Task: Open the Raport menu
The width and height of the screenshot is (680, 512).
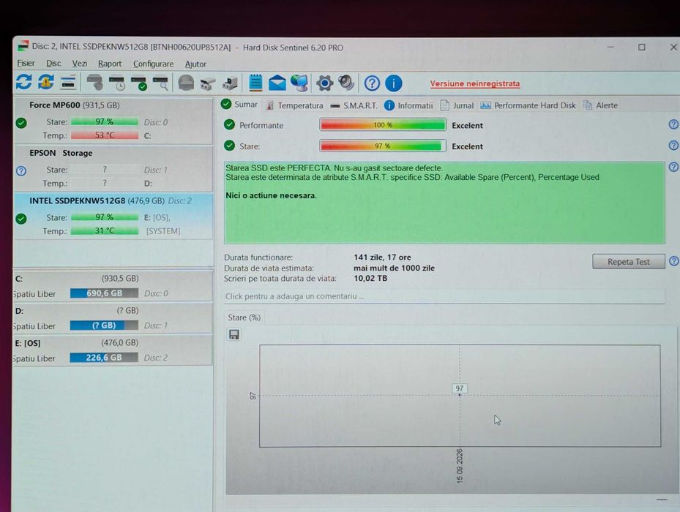Action: pyautogui.click(x=110, y=64)
